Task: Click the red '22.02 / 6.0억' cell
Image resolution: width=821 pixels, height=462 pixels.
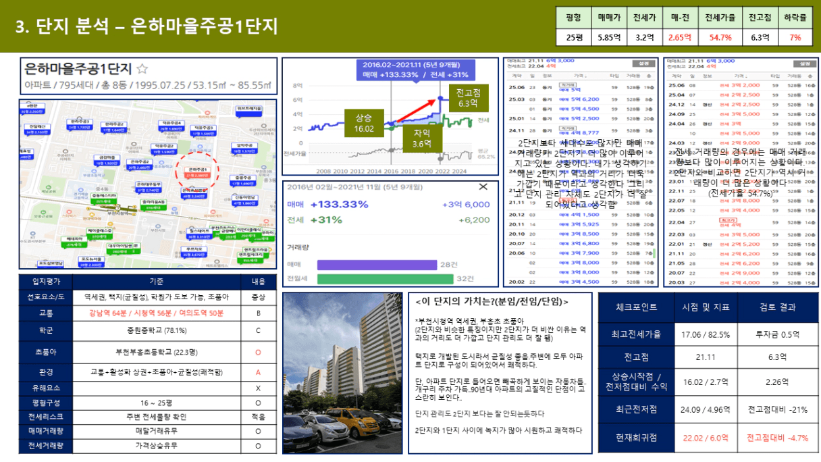Action: (705, 438)
